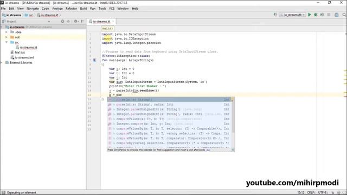Click io streams.kt breadcrumb in navigation bar
The height and width of the screenshot is (195, 347).
48,15
